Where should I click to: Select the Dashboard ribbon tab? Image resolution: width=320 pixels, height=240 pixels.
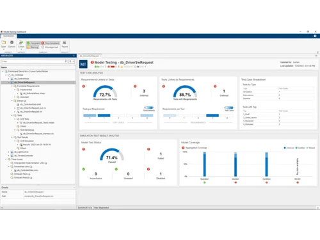[x=8, y=36]
